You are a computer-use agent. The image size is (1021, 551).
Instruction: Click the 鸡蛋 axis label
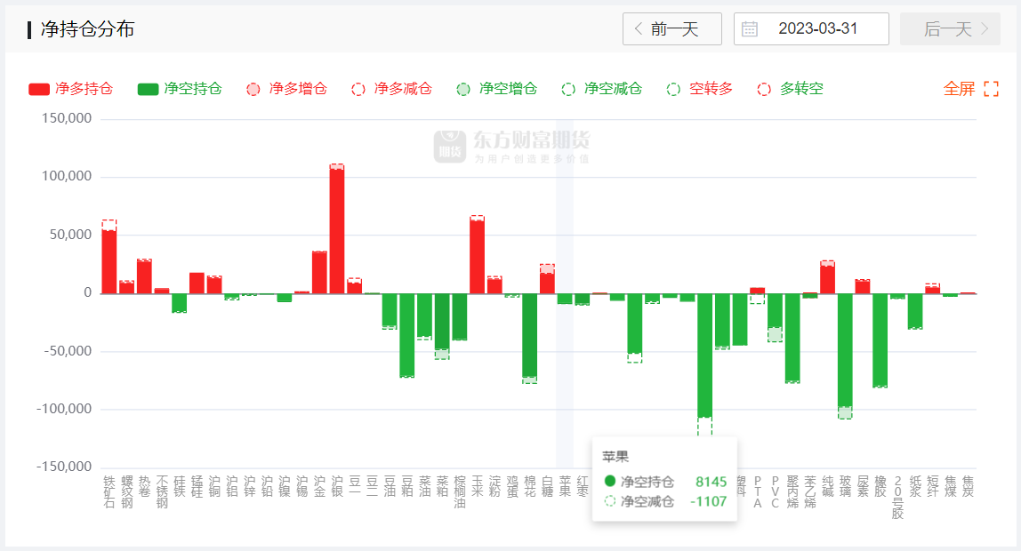point(512,487)
